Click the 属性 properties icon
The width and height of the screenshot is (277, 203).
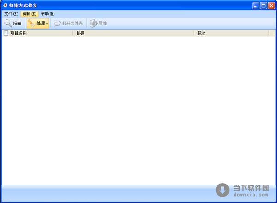pyautogui.click(x=94, y=24)
